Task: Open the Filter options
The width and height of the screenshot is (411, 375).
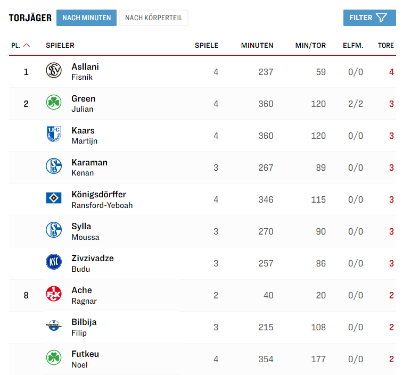Action: 369,18
